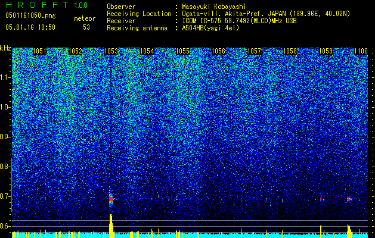Click the 1100 time marker

361,51
